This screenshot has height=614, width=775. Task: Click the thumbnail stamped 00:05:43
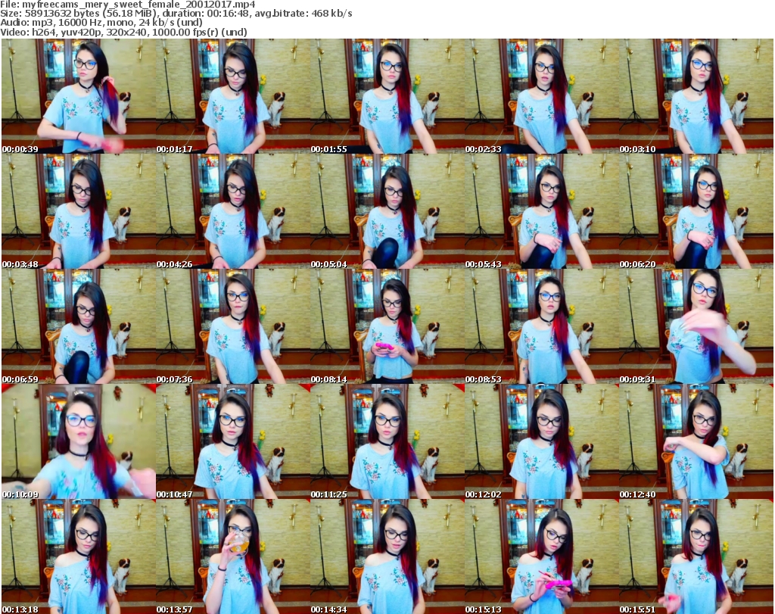542,211
